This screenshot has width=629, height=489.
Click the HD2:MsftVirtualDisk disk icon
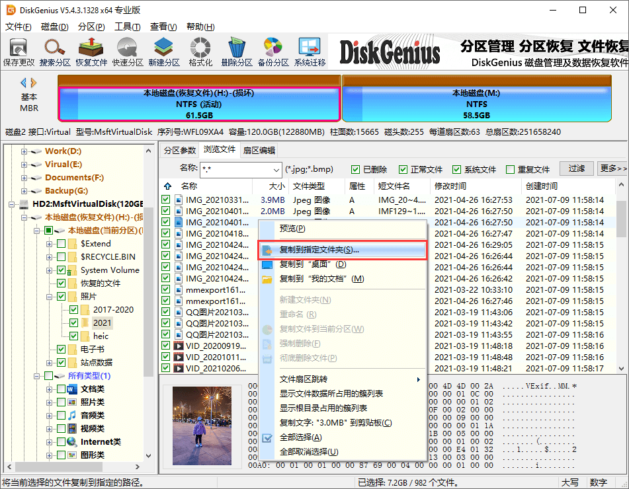click(24, 204)
